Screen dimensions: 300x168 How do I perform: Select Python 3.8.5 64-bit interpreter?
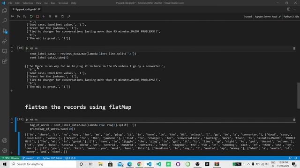tap(52, 158)
